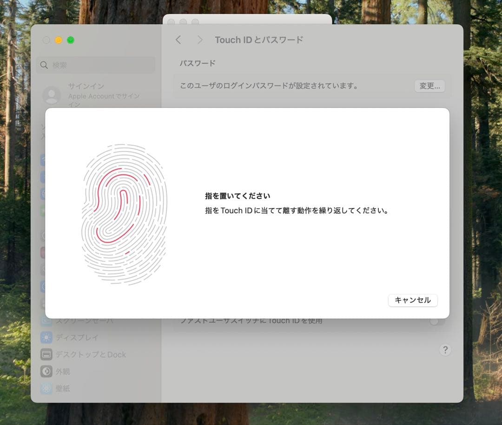Click the 検索 search field
The image size is (502, 425).
pyautogui.click(x=95, y=65)
